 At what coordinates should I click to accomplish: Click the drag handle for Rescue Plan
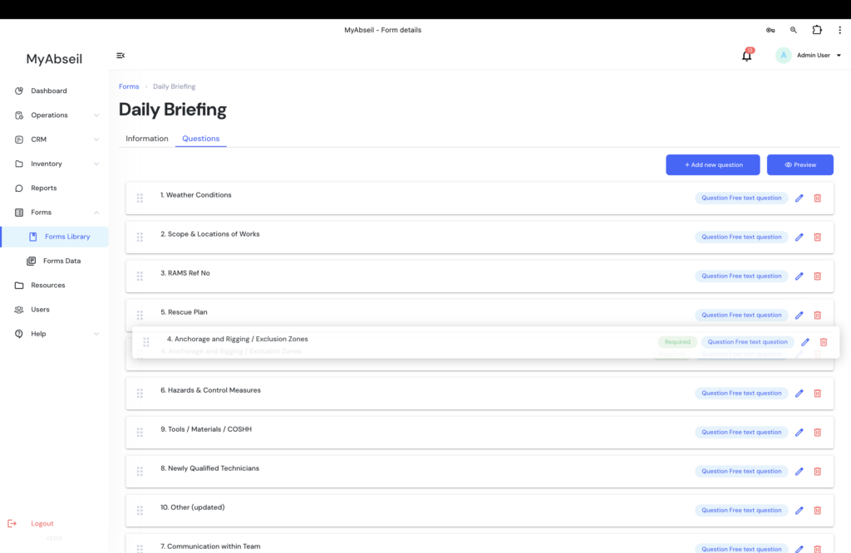140,316
